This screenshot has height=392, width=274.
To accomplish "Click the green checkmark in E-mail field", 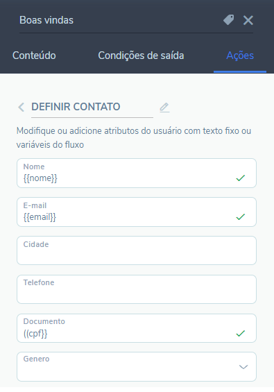I will click(x=240, y=216).
